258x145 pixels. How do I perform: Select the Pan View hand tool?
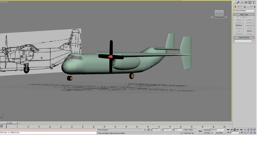pos(248,133)
